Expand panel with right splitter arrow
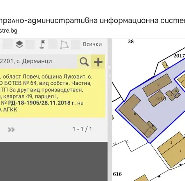185x181 pixels. [109, 76]
